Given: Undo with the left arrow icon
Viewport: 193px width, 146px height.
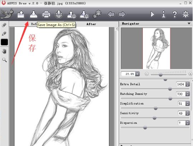Looking at the screenshot, I should 111,14.
